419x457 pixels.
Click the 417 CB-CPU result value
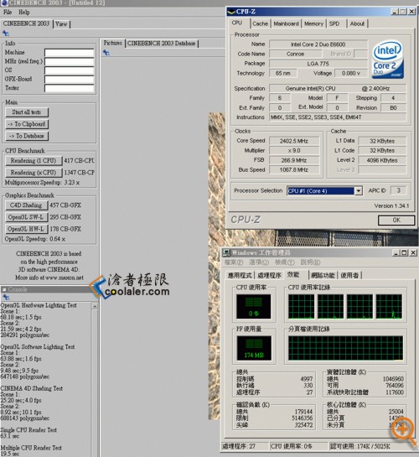80,161
